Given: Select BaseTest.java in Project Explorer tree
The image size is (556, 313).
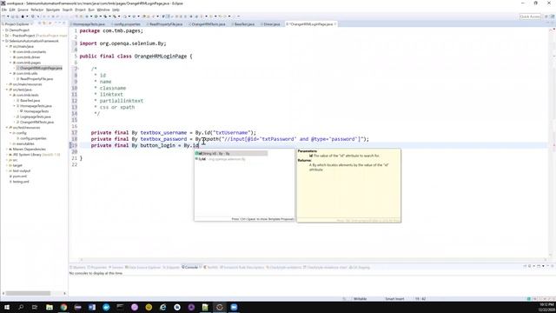Looking at the screenshot, I should click(30, 101).
